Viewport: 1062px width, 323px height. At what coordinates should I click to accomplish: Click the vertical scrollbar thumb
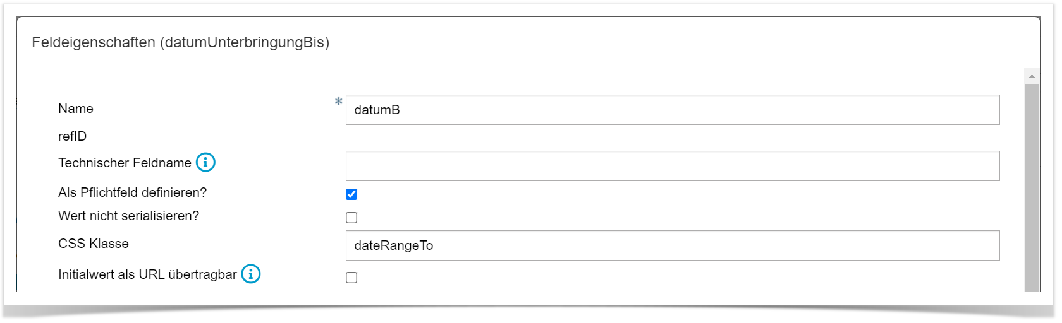pyautogui.click(x=1032, y=189)
